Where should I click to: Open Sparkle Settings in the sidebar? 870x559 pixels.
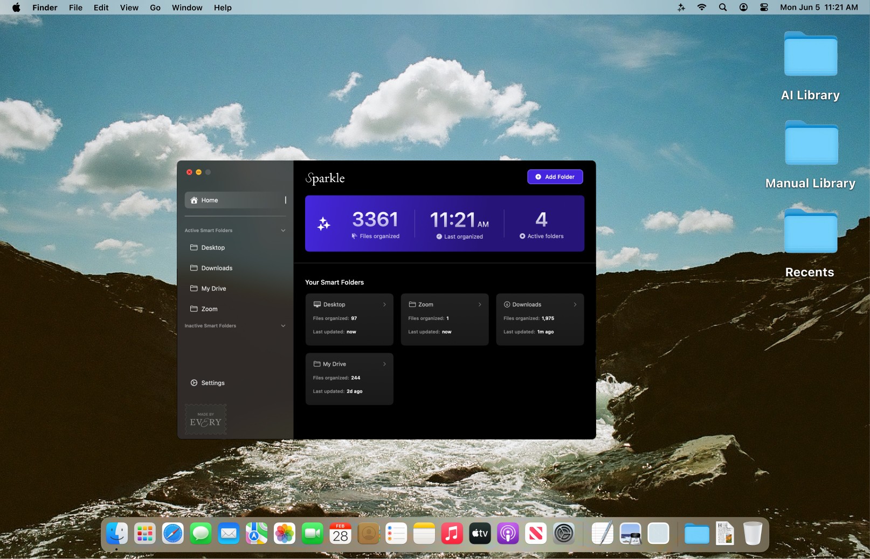208,383
